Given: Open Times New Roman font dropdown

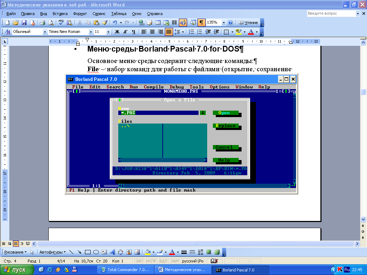Looking at the screenshot, I should (x=91, y=32).
